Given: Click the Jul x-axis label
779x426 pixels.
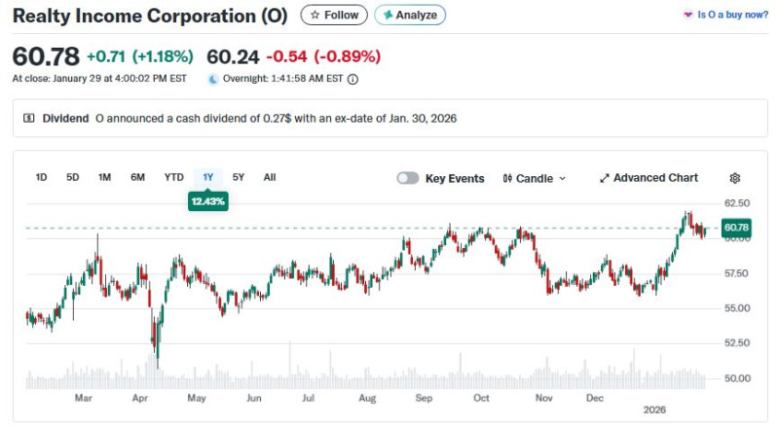Looking at the screenshot, I should pyautogui.click(x=308, y=398).
